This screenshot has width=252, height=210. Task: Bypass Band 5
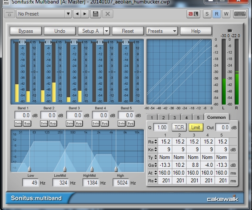[131, 124]
